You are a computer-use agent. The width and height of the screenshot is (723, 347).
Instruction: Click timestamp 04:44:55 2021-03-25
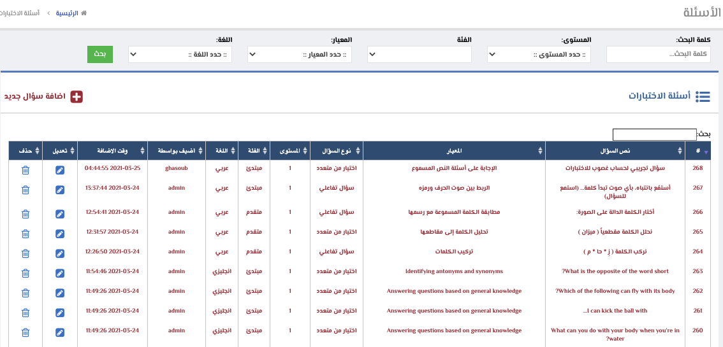click(112, 168)
